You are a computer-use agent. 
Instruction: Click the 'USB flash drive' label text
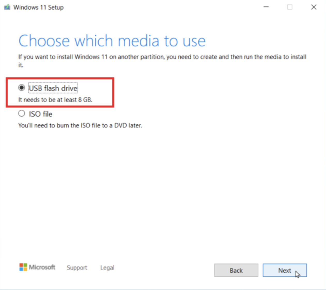[53, 88]
